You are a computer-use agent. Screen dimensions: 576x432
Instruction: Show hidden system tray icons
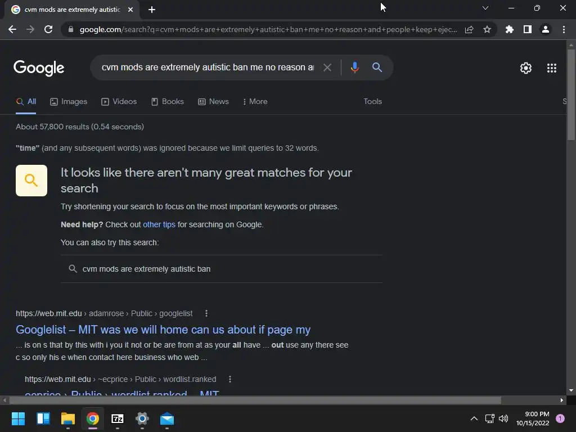click(474, 418)
